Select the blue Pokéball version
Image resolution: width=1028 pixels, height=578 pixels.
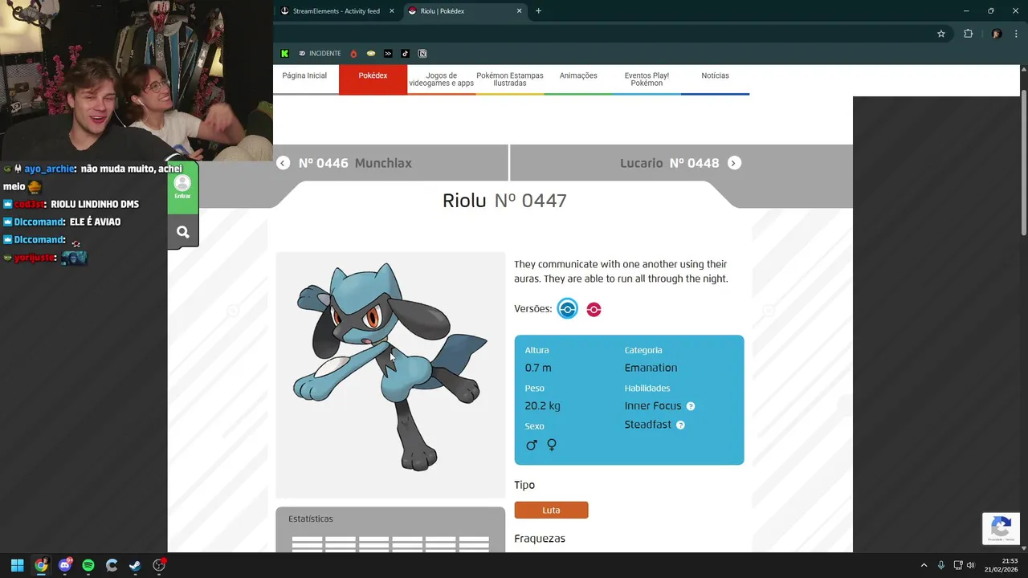pos(567,309)
